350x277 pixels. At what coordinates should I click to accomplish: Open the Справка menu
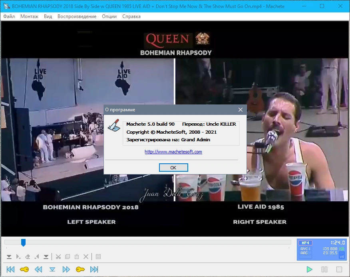click(x=131, y=16)
